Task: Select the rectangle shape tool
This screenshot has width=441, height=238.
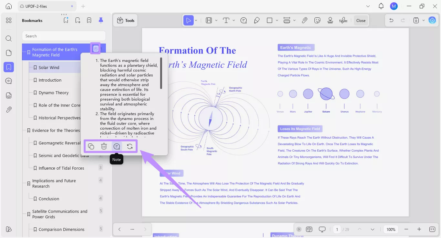Action: click(270, 20)
